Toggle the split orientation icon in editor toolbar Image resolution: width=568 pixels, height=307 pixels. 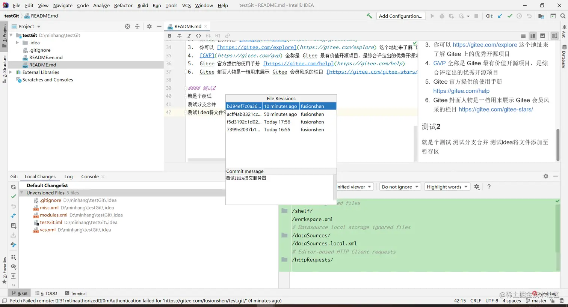click(x=554, y=36)
